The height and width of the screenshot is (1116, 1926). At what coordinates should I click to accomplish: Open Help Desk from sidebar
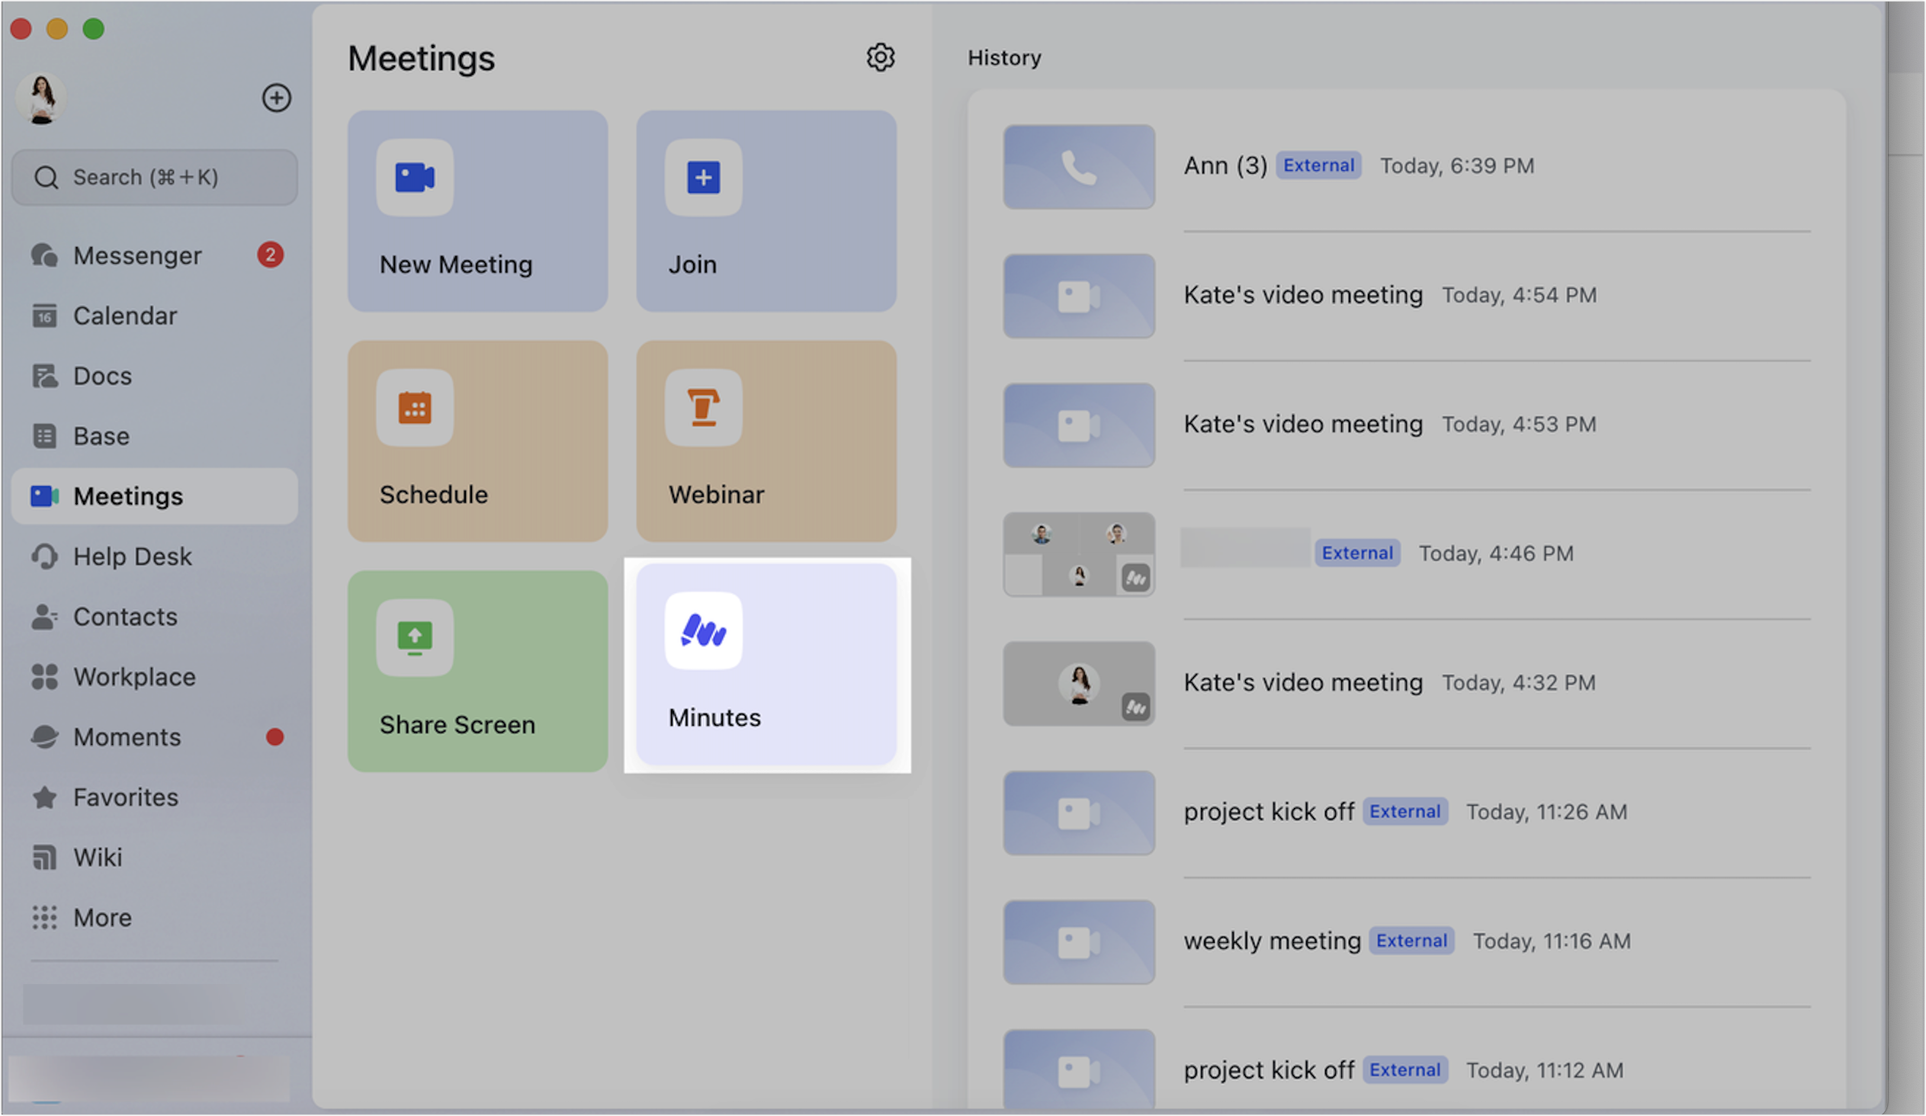click(x=154, y=556)
